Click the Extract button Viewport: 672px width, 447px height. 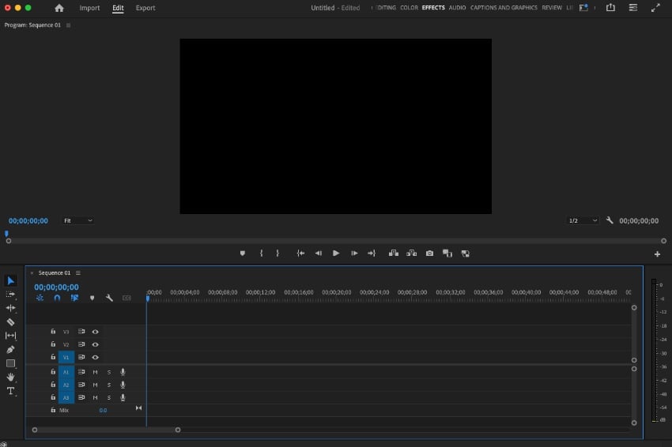click(411, 254)
